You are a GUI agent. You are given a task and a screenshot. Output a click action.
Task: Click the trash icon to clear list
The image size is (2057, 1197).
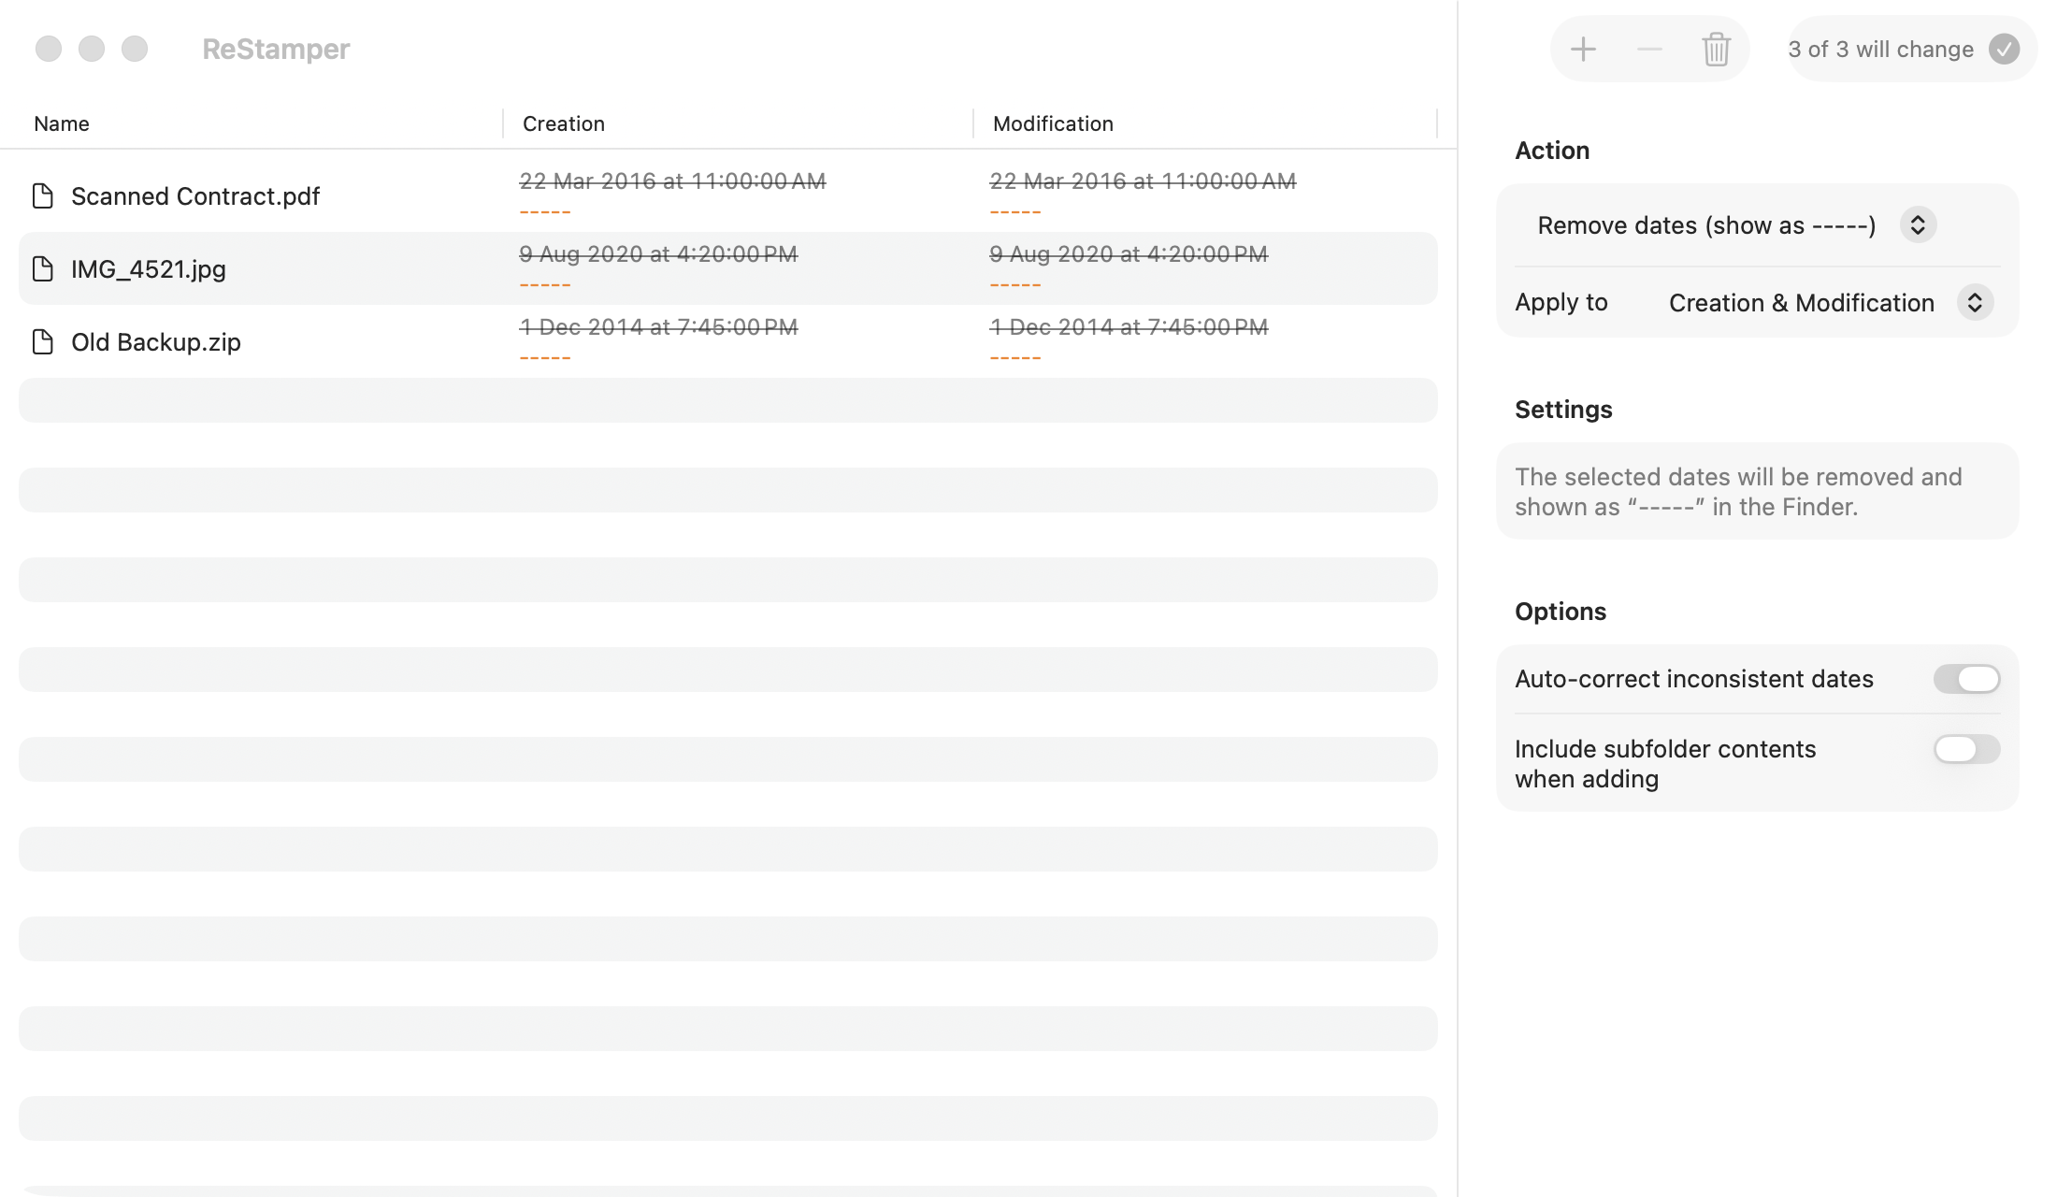point(1716,49)
